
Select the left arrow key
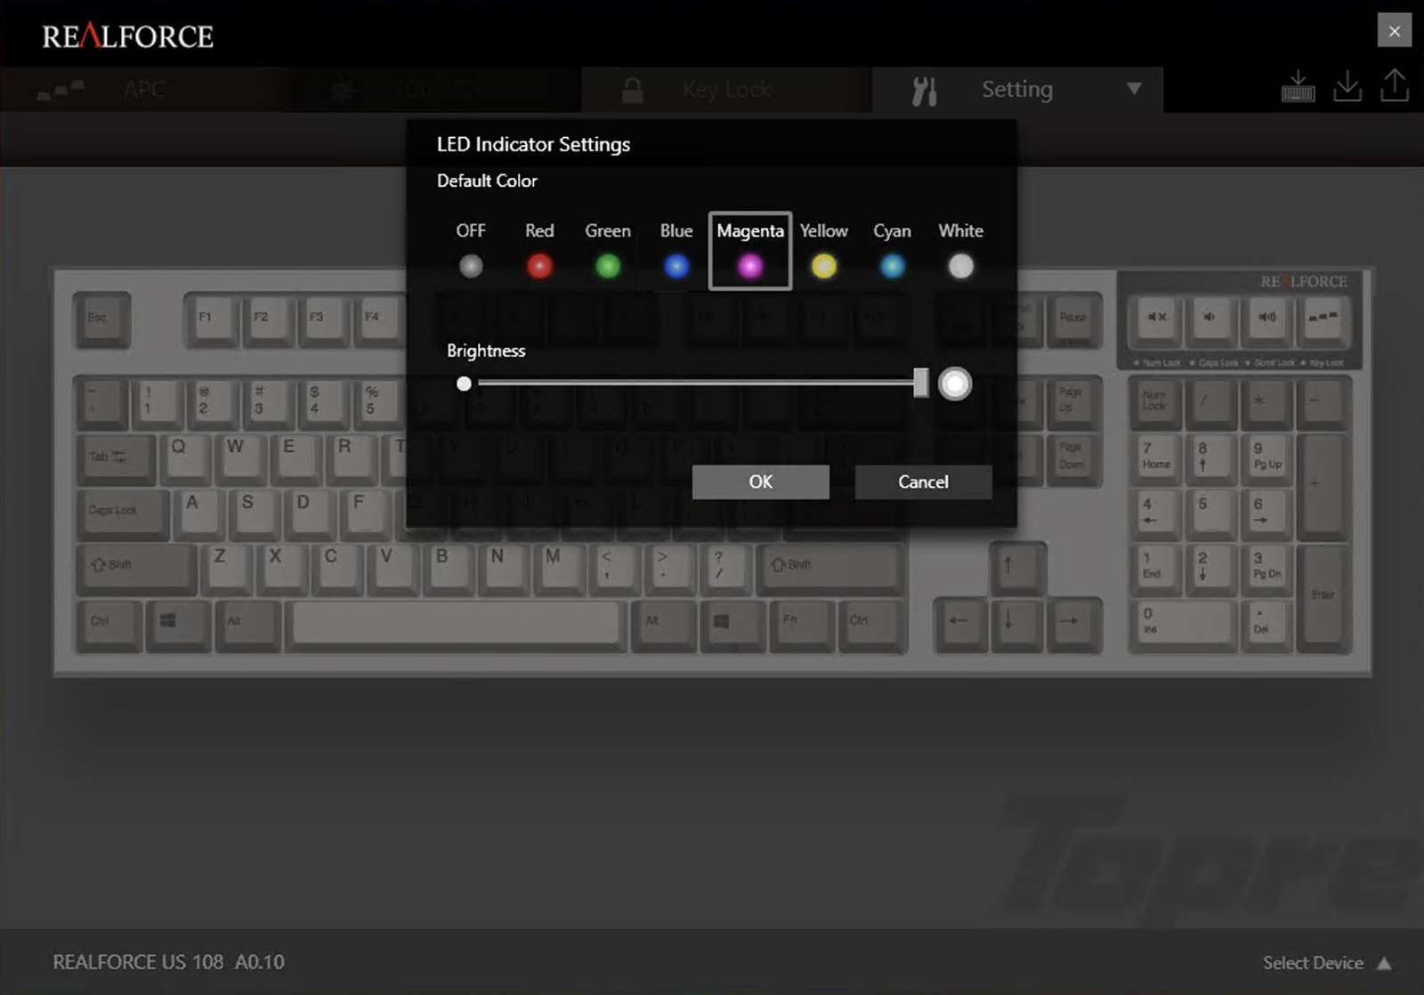pos(961,626)
